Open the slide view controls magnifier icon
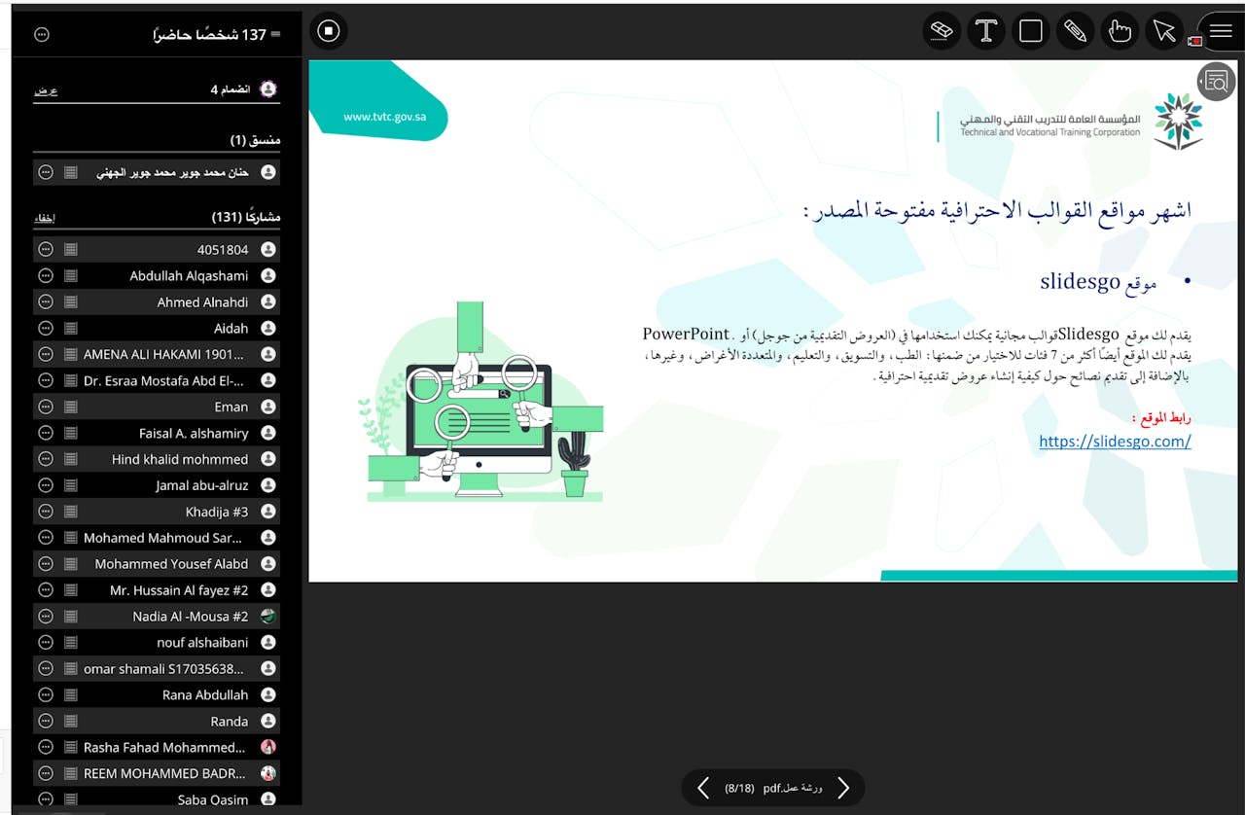The height and width of the screenshot is (815, 1245). coord(1216,82)
